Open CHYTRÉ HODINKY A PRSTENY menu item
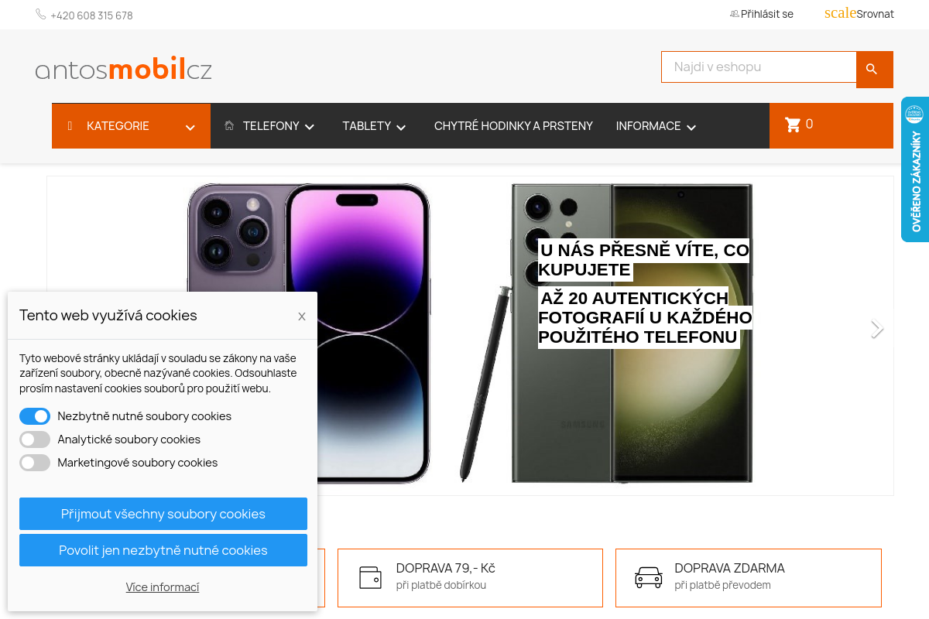 (x=513, y=125)
